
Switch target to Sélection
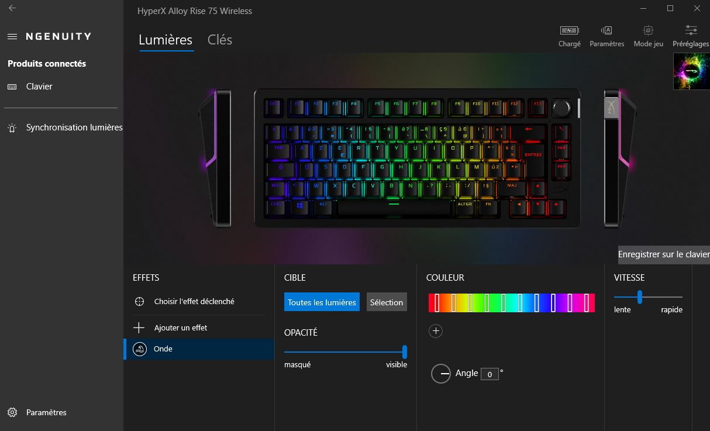coord(387,302)
